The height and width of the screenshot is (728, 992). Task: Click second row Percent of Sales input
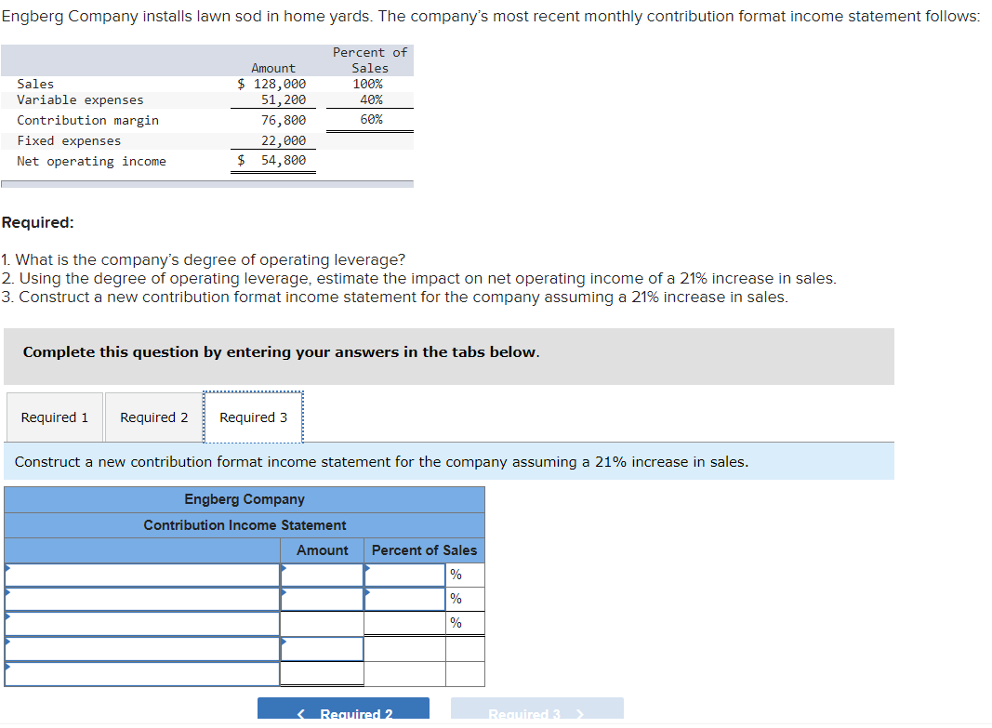pyautogui.click(x=405, y=599)
